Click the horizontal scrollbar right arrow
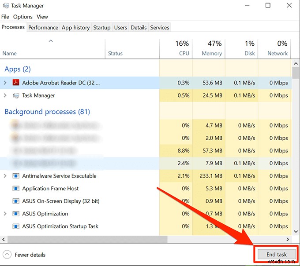Screen dimensions: 300x266 tap(288, 239)
